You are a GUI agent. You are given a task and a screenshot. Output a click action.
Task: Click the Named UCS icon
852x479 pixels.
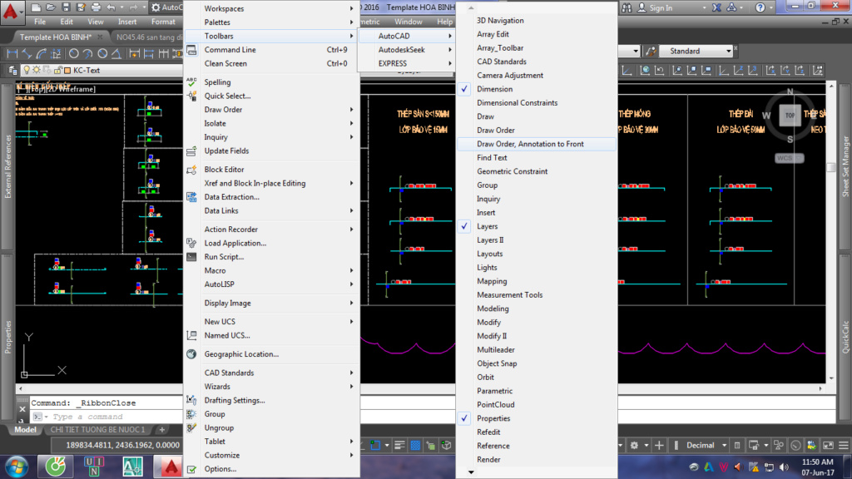point(191,336)
